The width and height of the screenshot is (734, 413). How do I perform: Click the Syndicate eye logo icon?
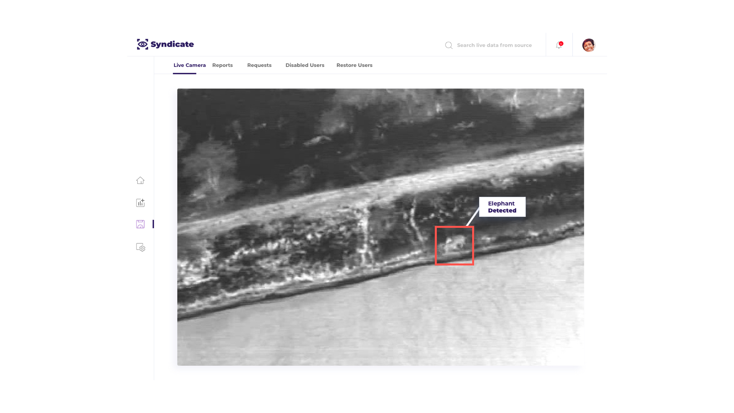(142, 44)
